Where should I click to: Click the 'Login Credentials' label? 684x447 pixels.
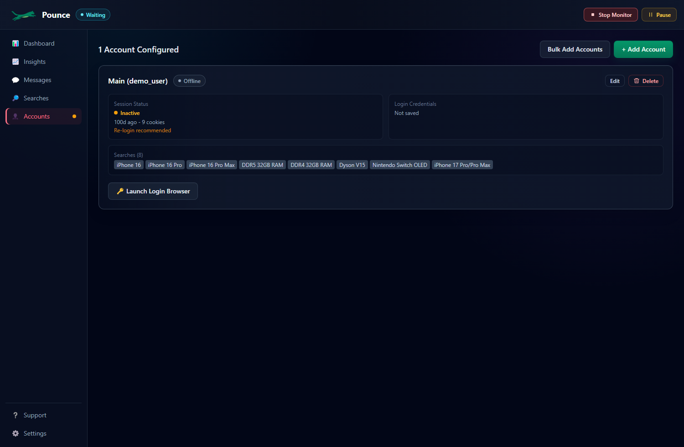pyautogui.click(x=415, y=104)
